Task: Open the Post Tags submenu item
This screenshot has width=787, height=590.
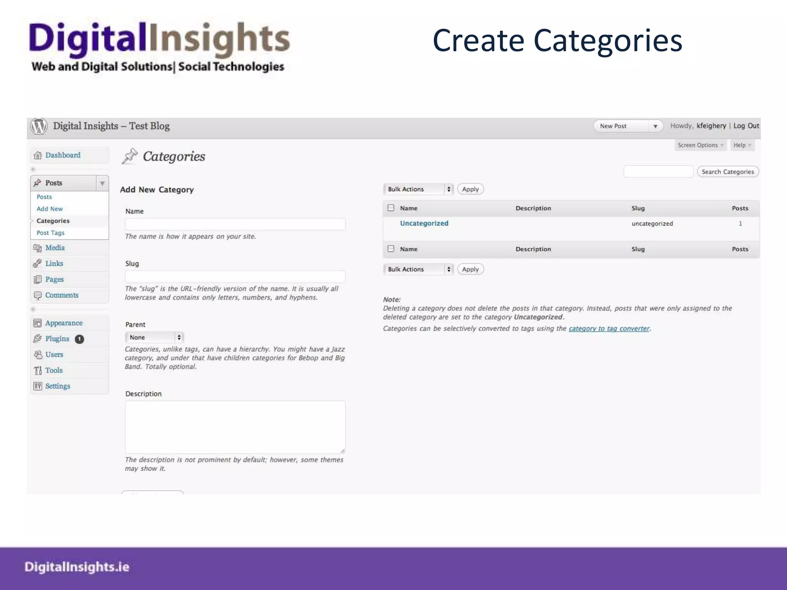Action: tap(50, 233)
